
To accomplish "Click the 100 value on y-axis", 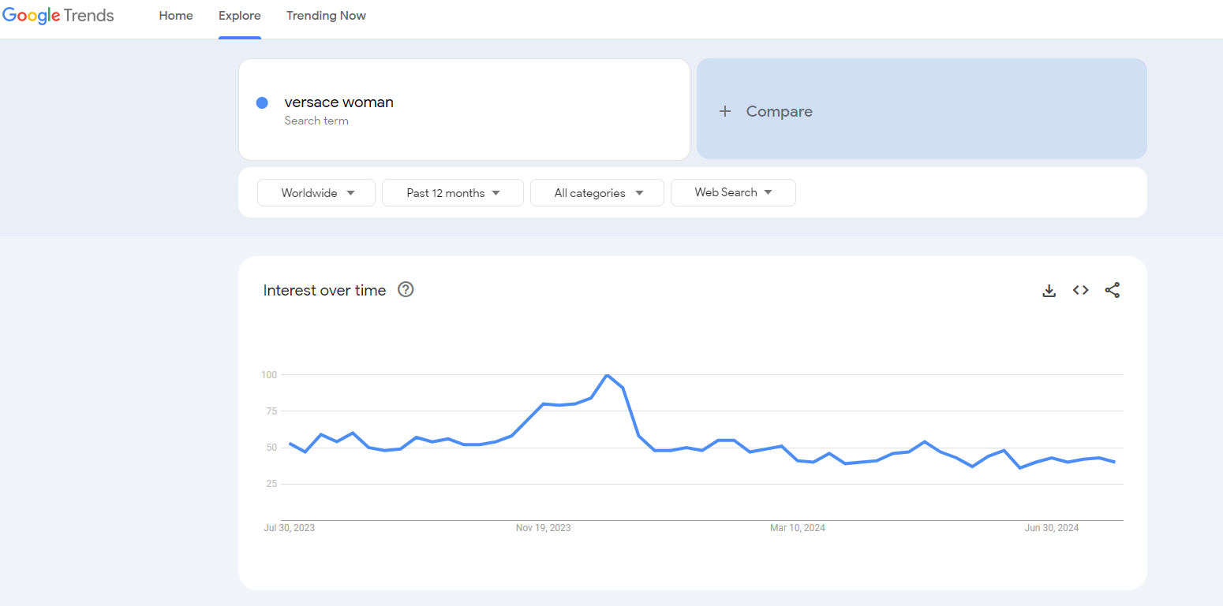I will 269,375.
